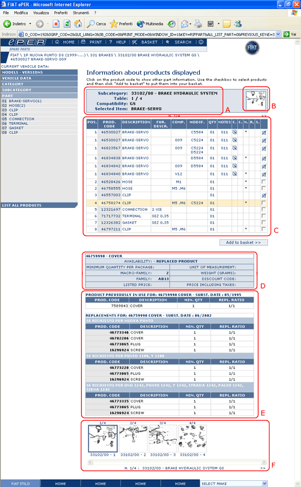Click the Word edit icon in toolbar
301x487 pixels.
coord(210,24)
